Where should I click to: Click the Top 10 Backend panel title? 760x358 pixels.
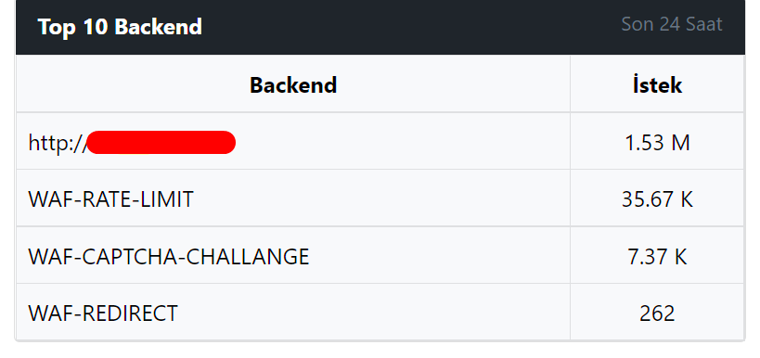120,27
